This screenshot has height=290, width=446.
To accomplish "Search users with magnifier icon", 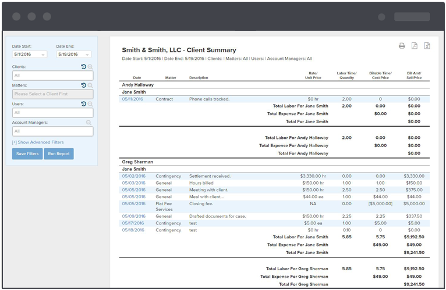I will pos(90,104).
